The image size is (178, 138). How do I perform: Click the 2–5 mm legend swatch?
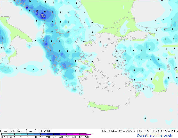[x=24, y=134]
